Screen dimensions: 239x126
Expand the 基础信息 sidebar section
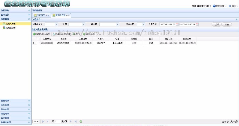point(29,15)
